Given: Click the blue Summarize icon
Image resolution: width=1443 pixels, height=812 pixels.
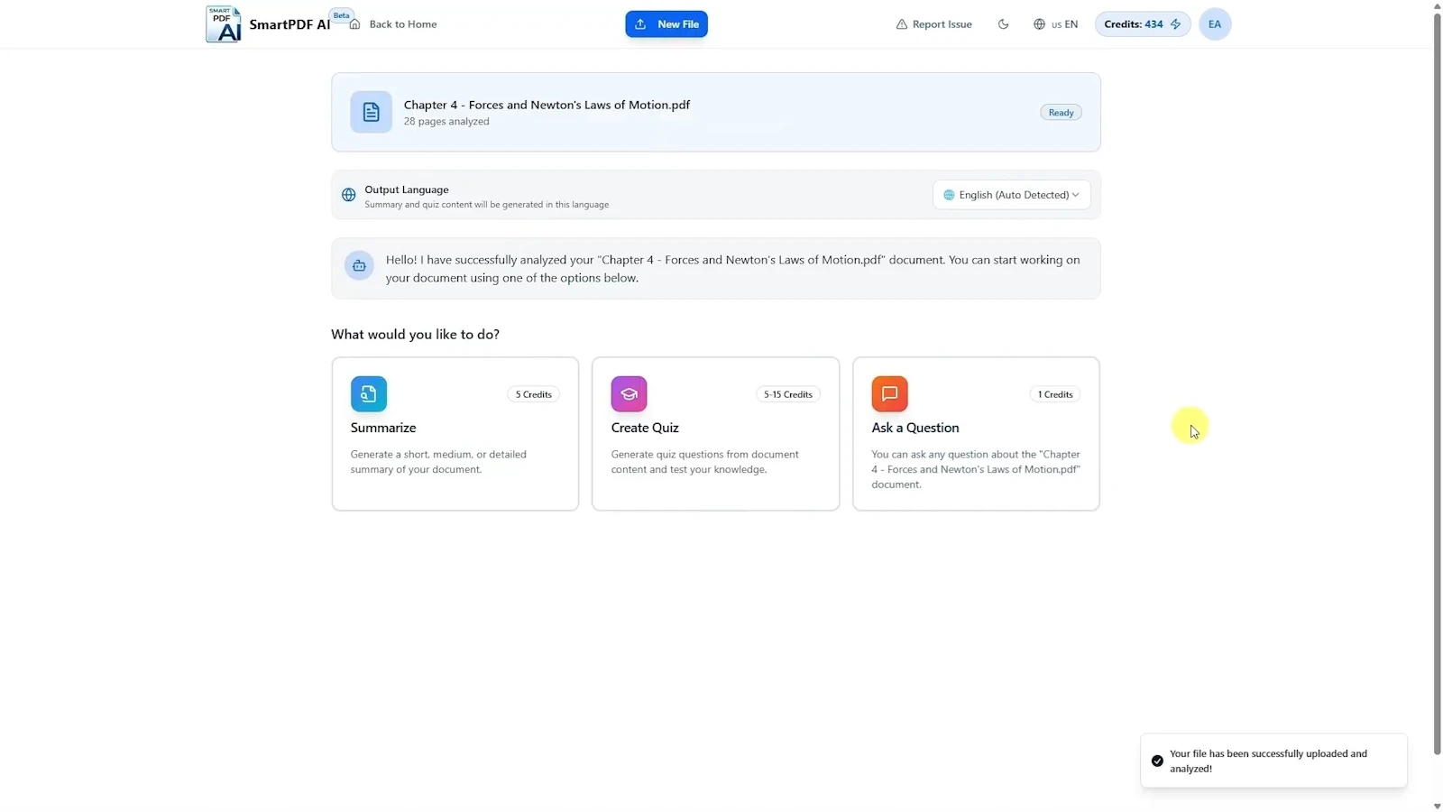Looking at the screenshot, I should 369,394.
